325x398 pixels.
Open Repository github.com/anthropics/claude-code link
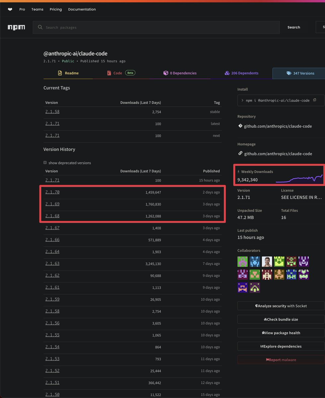278,126
